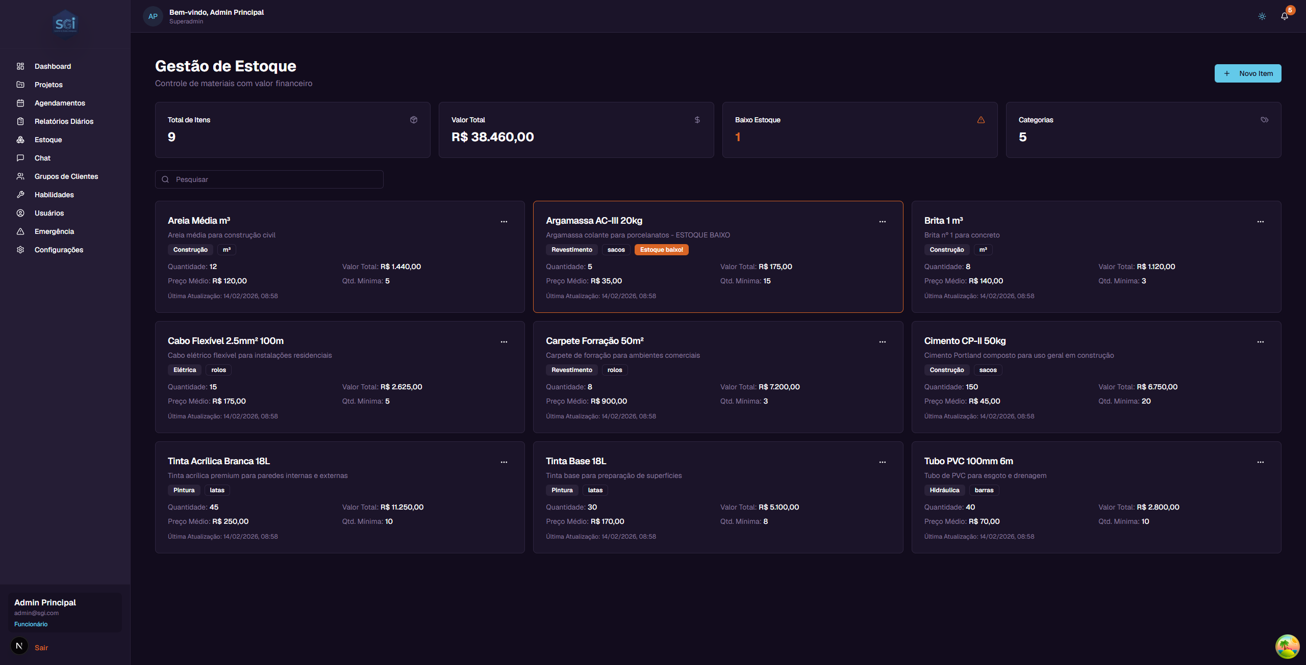Open notifications via bell icon

click(x=1284, y=16)
